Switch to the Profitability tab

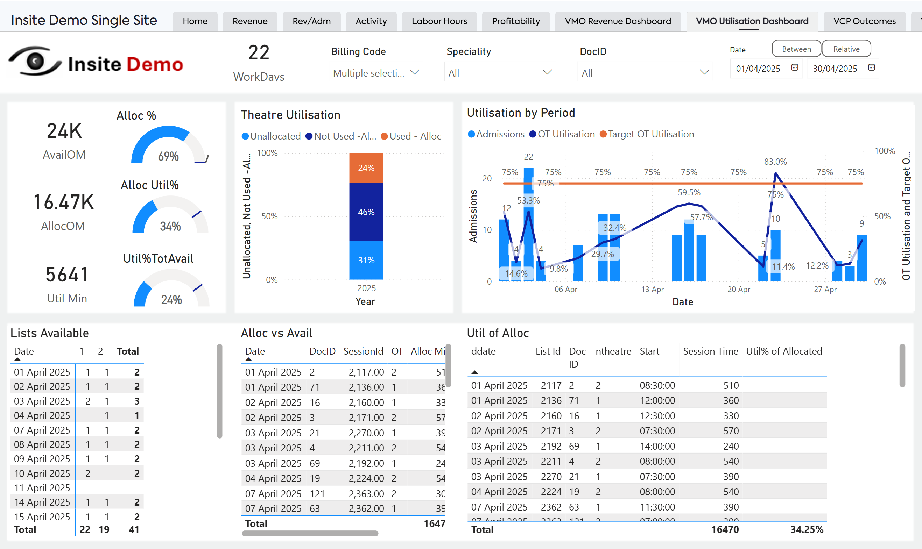516,21
